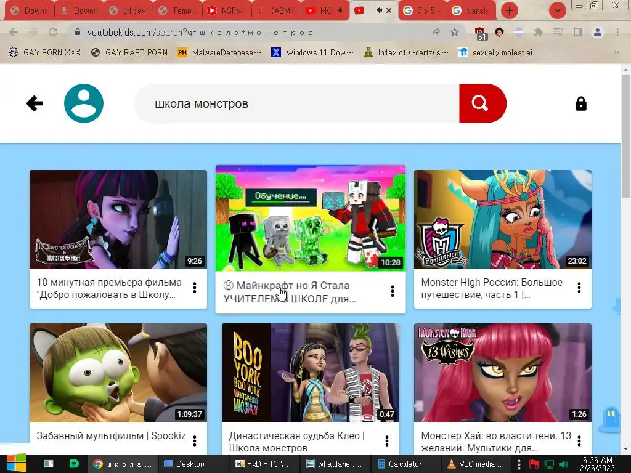Open the Index of /~dartz/is bookmark

pyautogui.click(x=406, y=52)
